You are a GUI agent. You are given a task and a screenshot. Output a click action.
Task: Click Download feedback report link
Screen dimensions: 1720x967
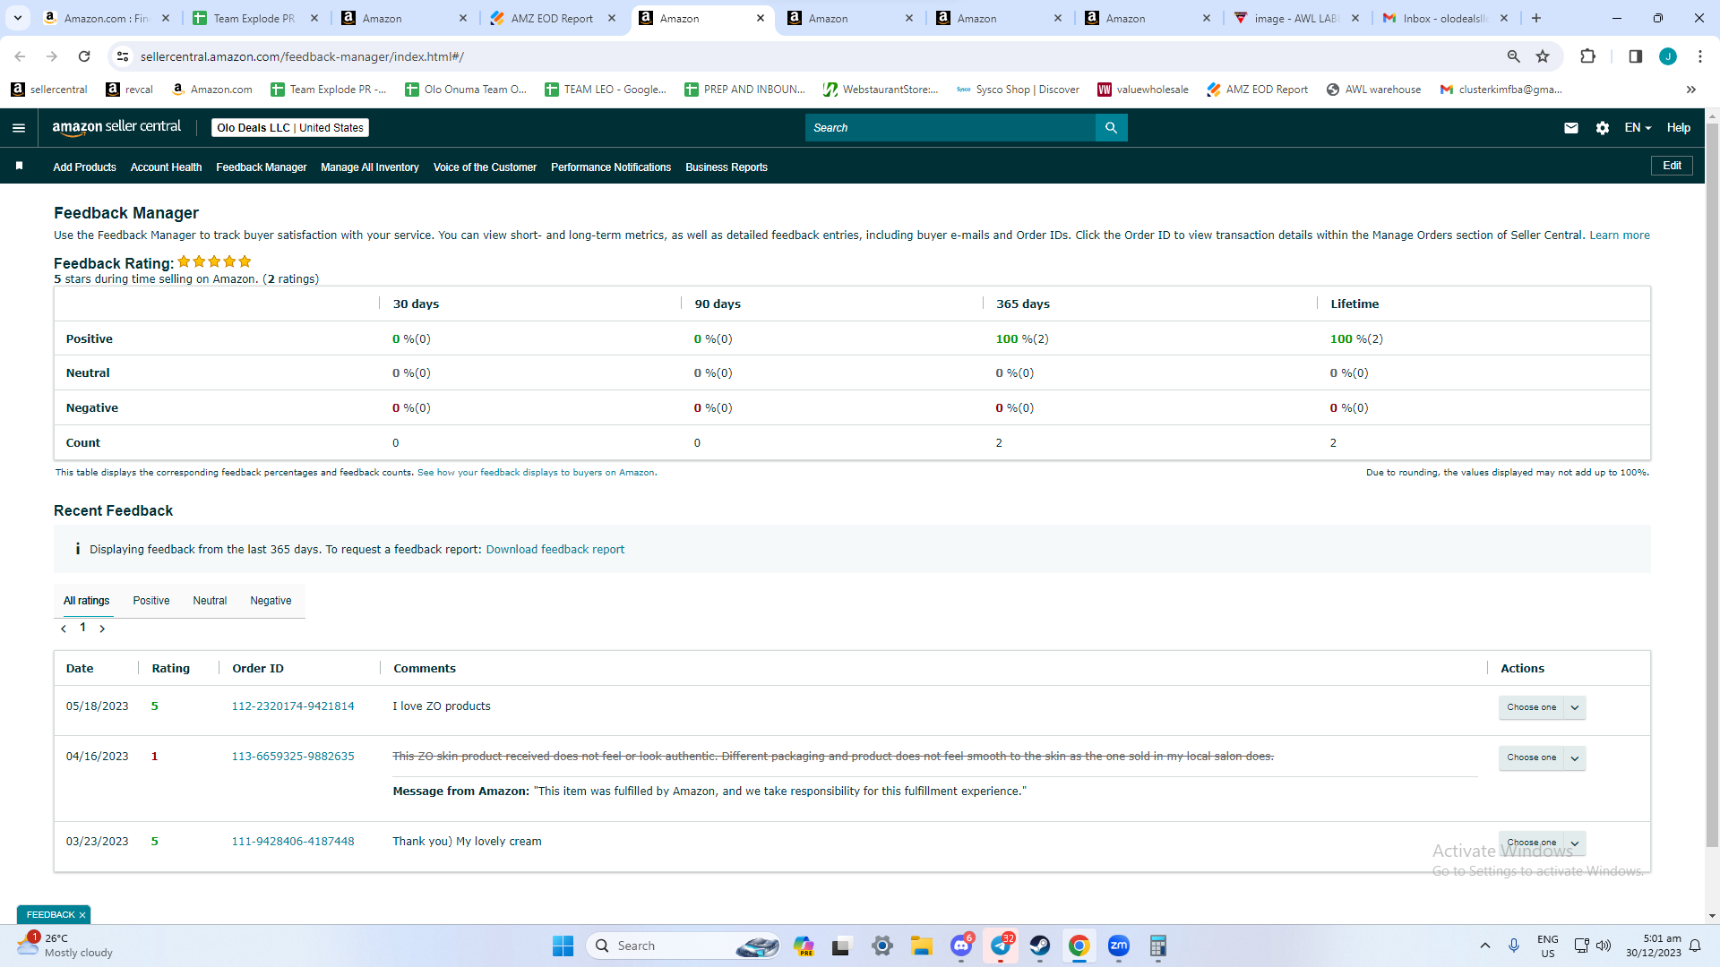click(x=555, y=550)
